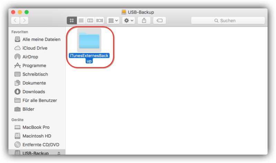Click the Favoriten section header

[x=20, y=32]
